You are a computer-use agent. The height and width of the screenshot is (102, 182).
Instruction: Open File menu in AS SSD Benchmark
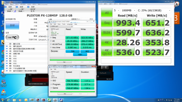coord(51,24)
